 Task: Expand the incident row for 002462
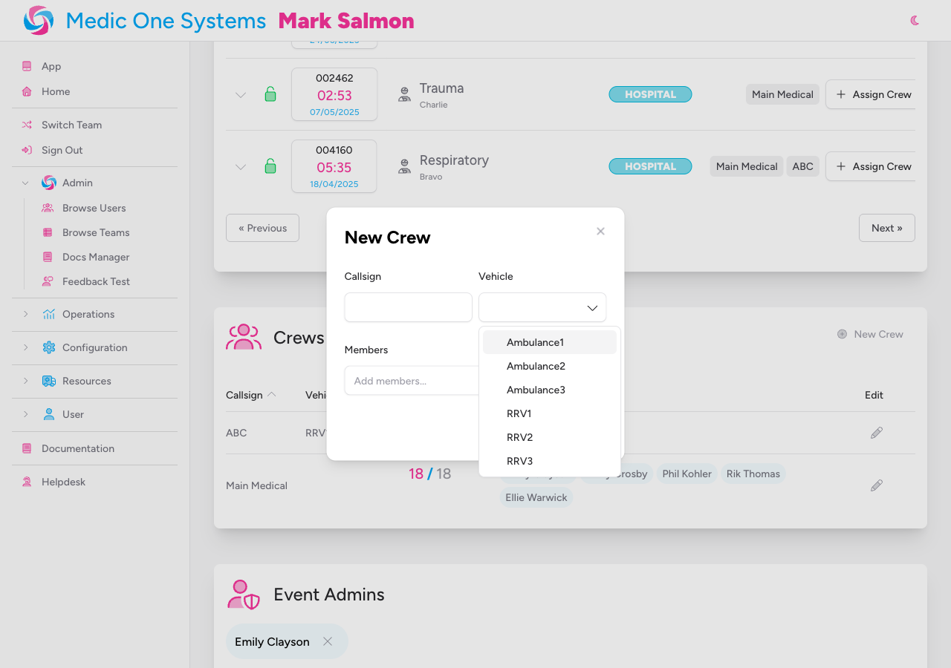pyautogui.click(x=240, y=94)
